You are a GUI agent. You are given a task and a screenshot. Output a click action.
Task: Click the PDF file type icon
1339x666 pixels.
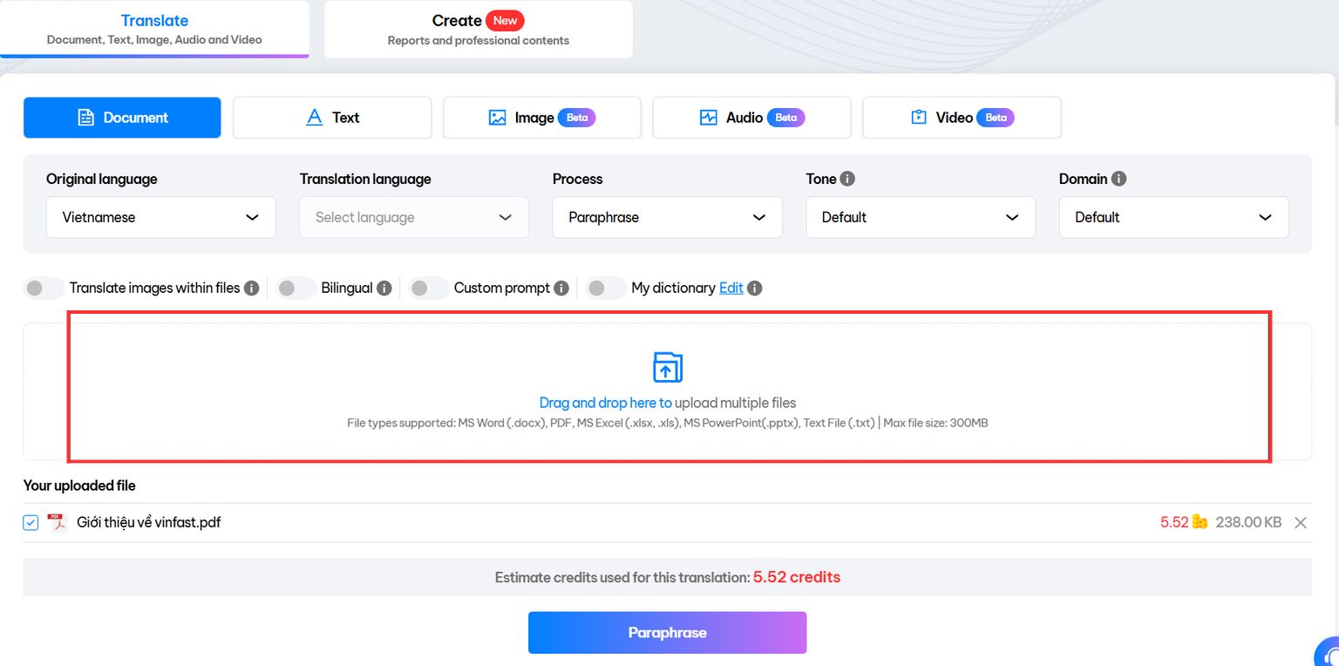pos(58,522)
